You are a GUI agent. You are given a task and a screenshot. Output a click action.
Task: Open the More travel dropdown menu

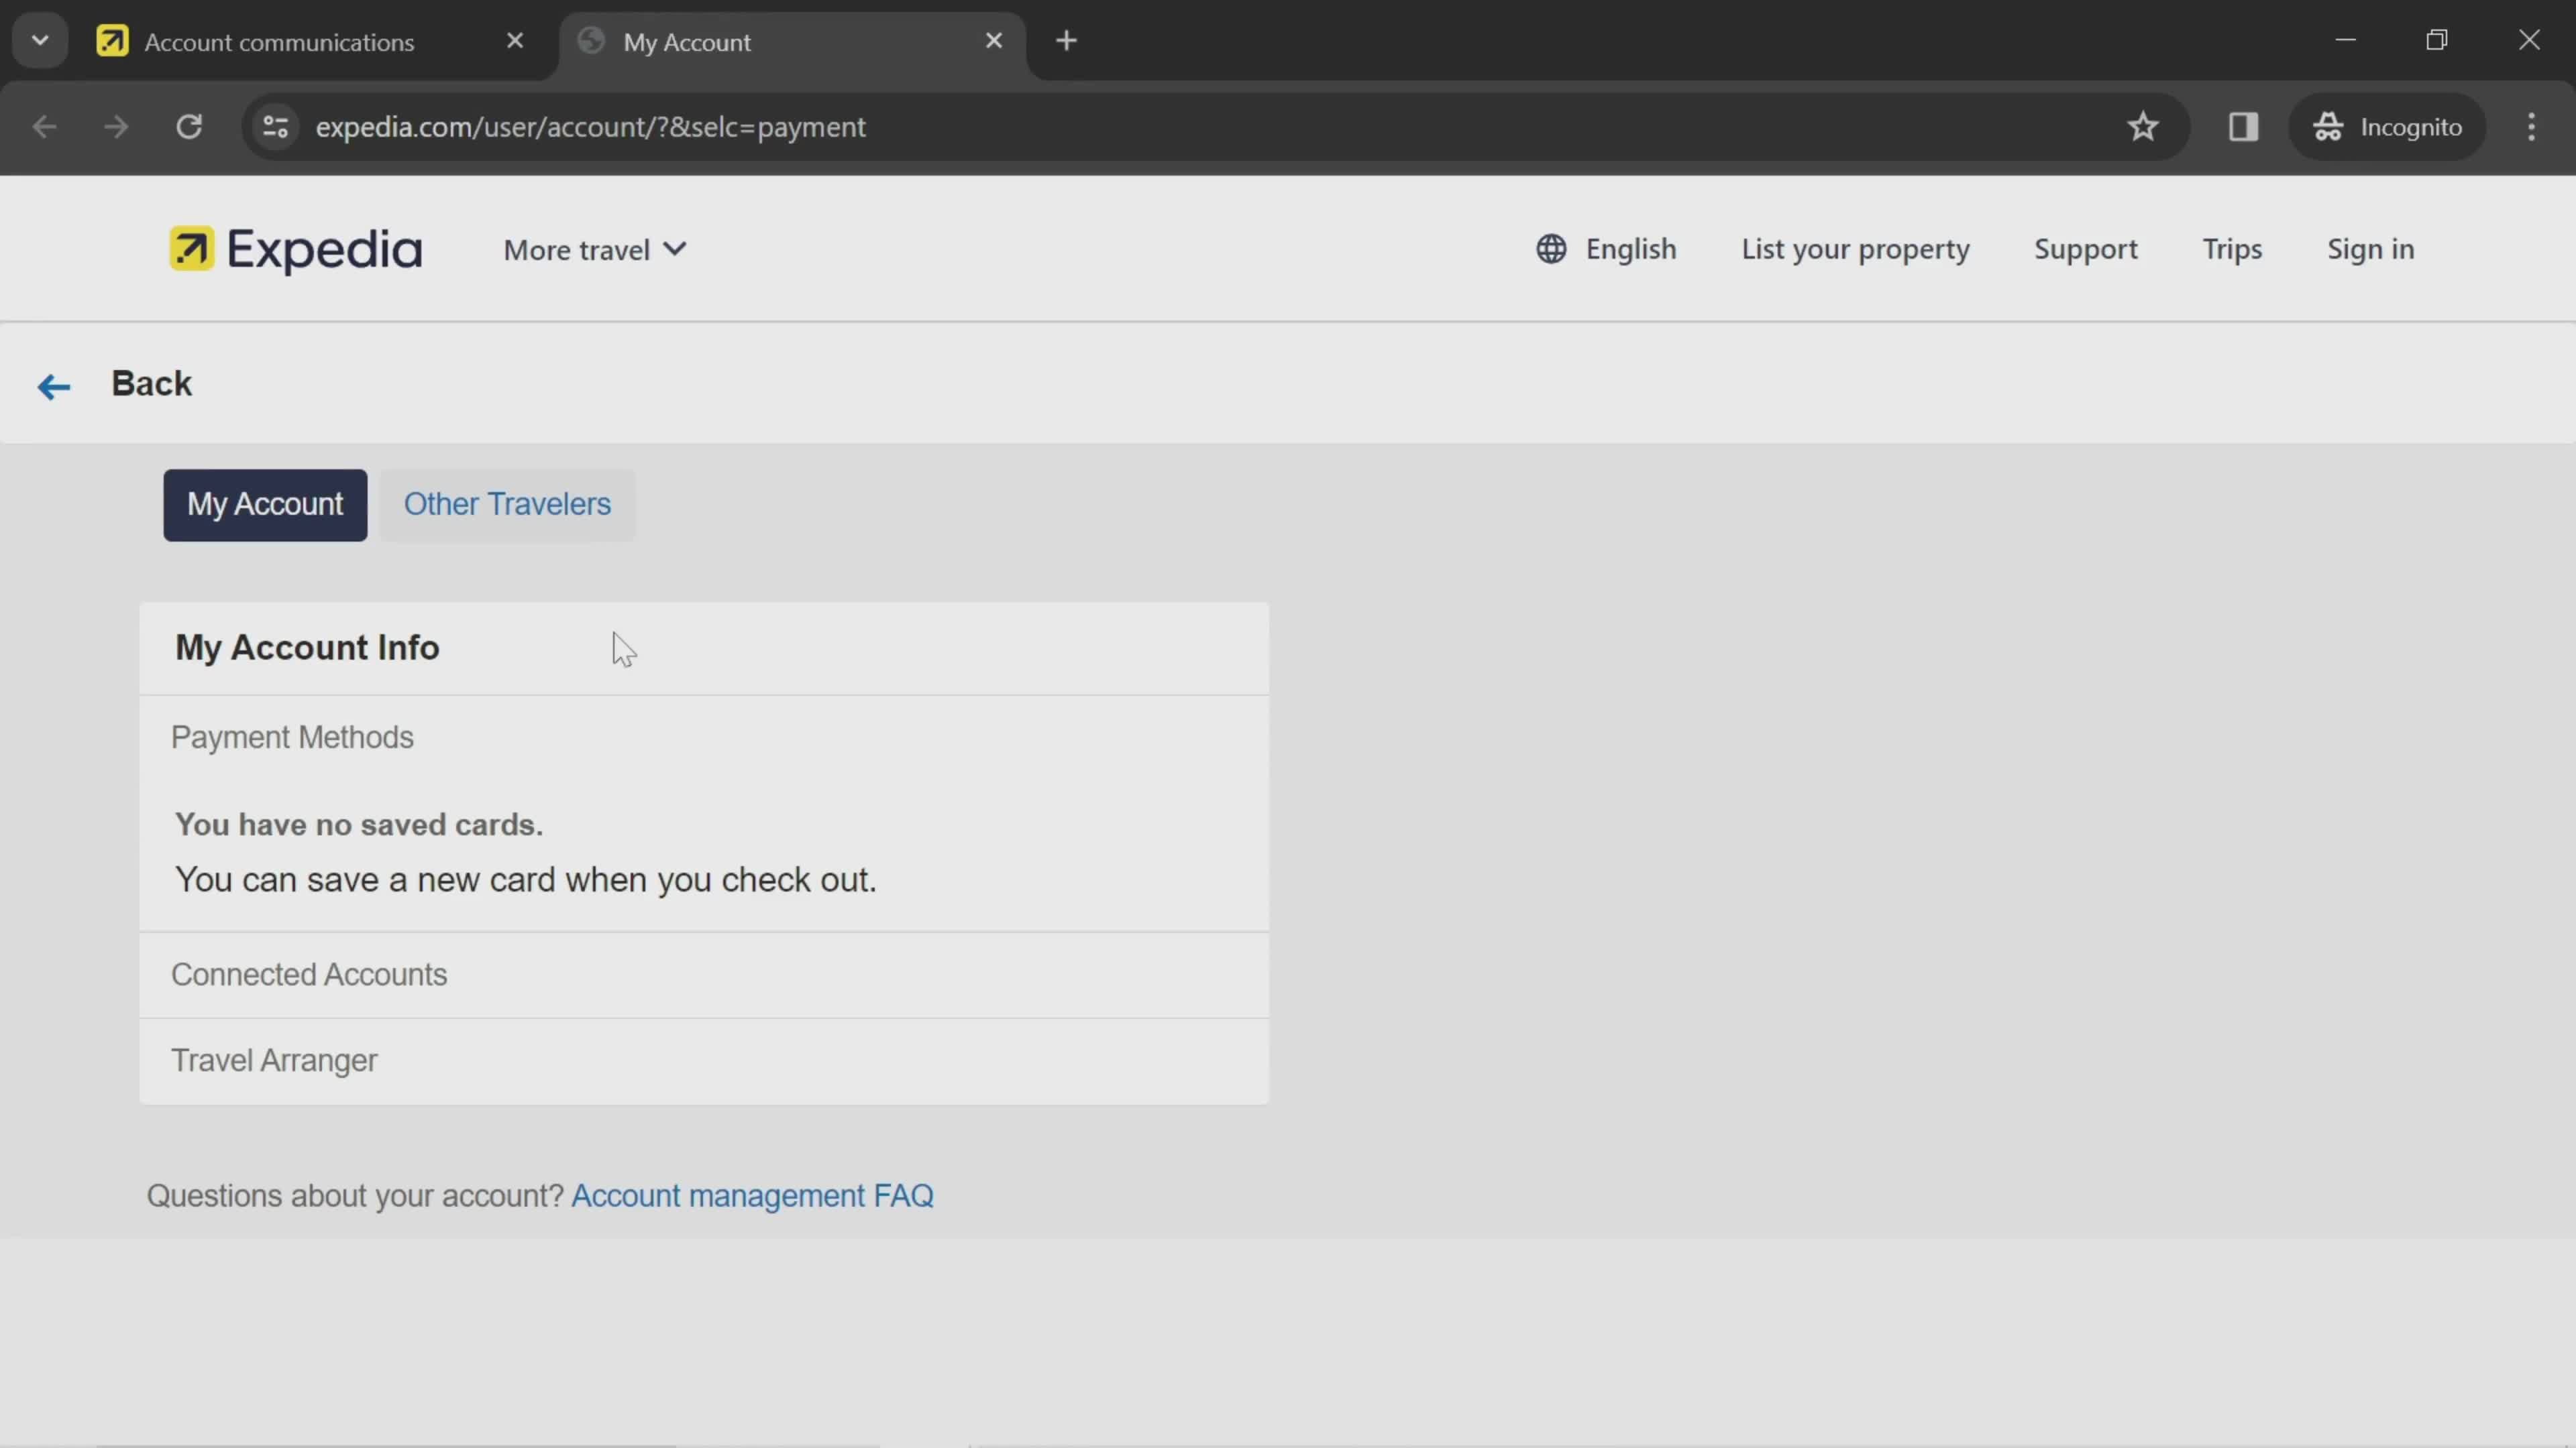click(593, 249)
